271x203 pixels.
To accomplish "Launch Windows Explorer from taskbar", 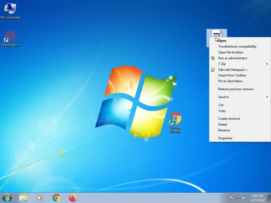I will (24, 198).
